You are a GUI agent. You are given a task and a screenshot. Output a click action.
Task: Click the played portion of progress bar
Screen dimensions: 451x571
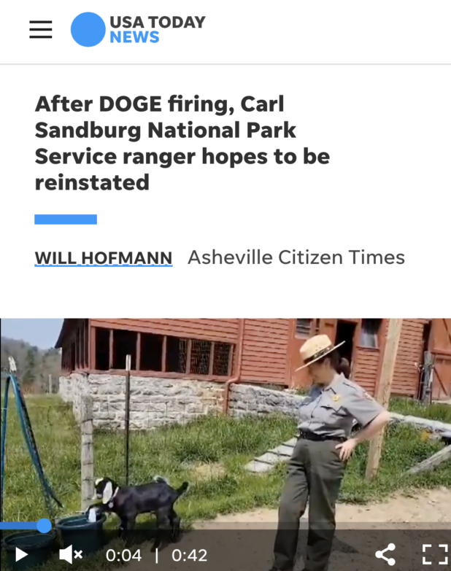(18, 526)
